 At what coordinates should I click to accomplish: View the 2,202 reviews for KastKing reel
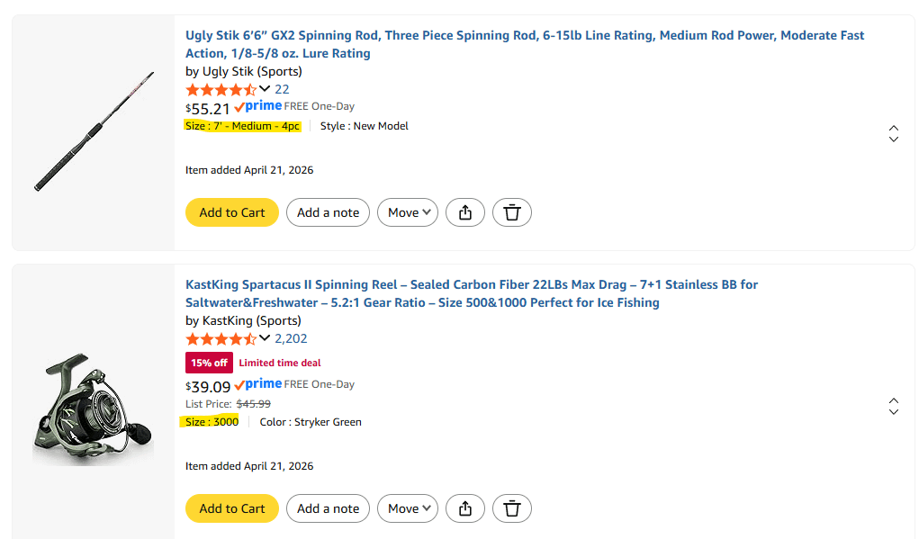coord(291,338)
